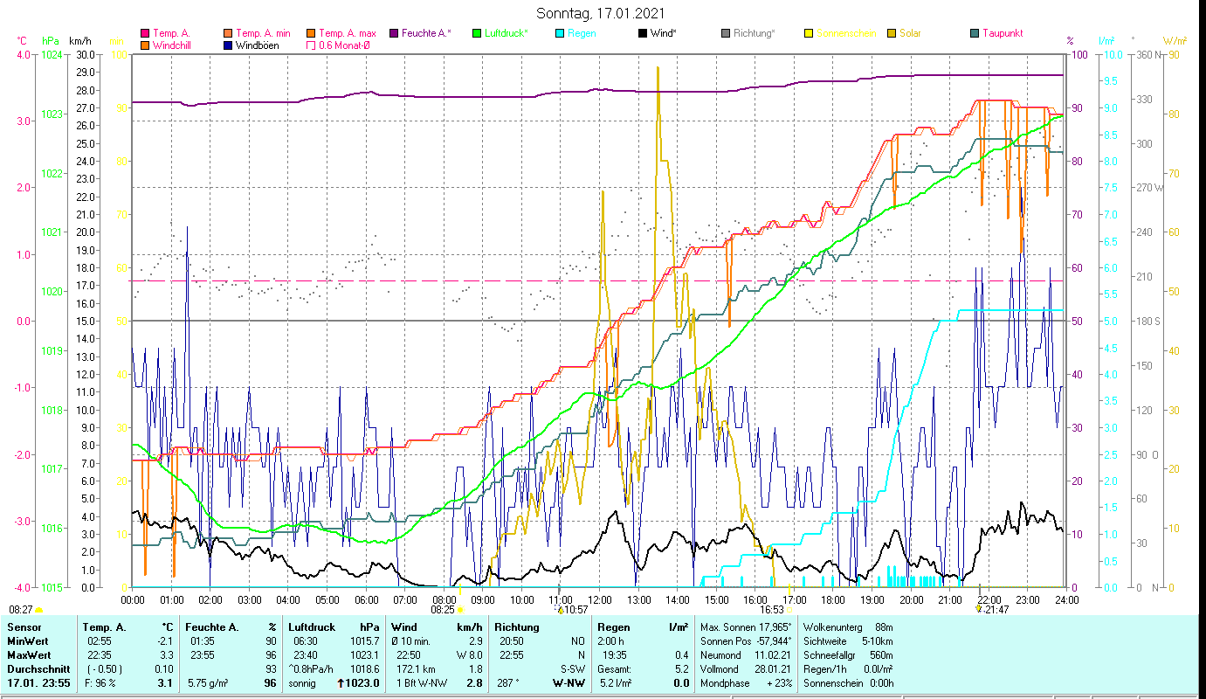Click the 0.6 Monat-Ø legend box
This screenshot has height=699, width=1206.
pyautogui.click(x=311, y=45)
